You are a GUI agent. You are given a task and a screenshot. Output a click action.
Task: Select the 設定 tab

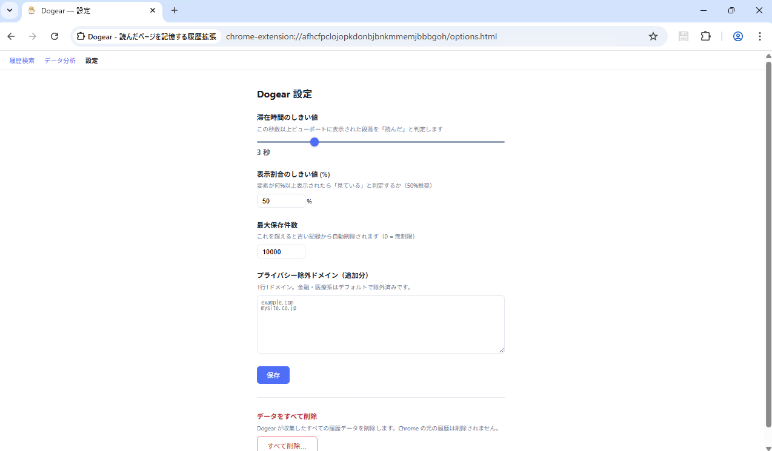[x=92, y=61]
